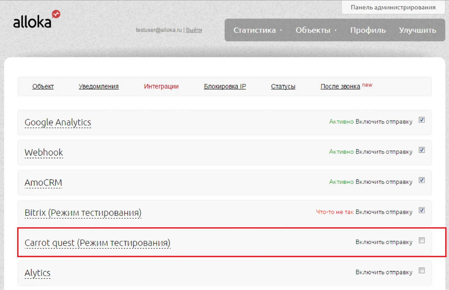Image resolution: width=449 pixels, height=290 pixels.
Task: Click the testuser@alloka.ru account text
Action: coord(159,30)
